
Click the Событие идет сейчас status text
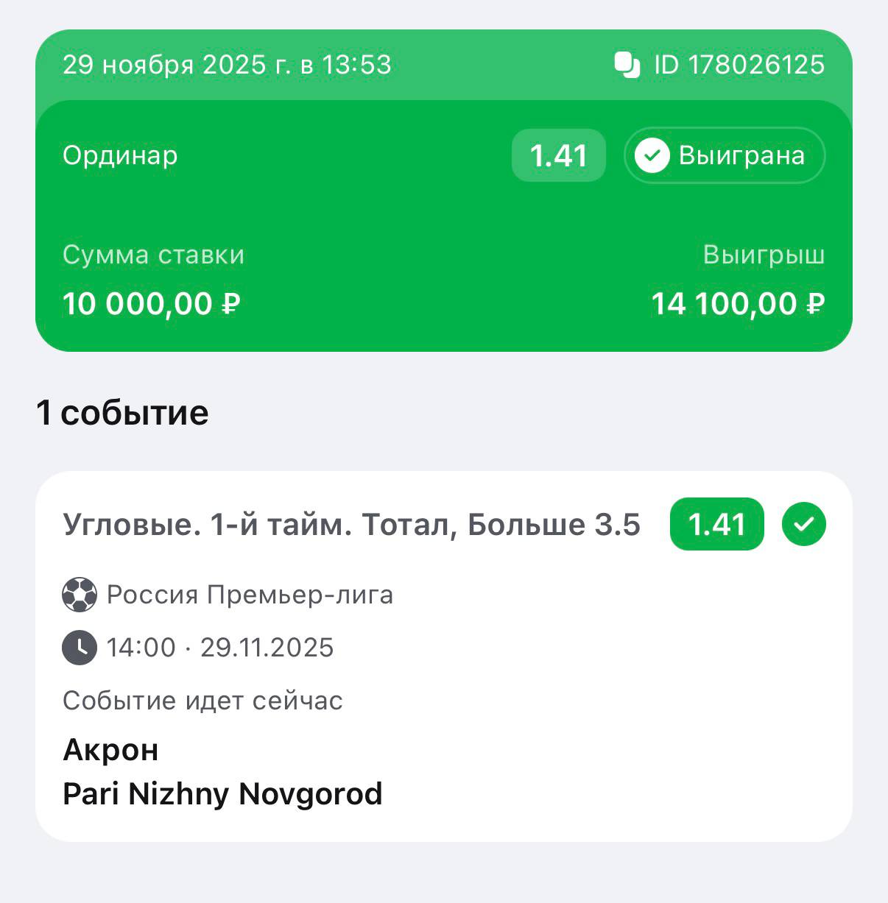click(x=202, y=701)
